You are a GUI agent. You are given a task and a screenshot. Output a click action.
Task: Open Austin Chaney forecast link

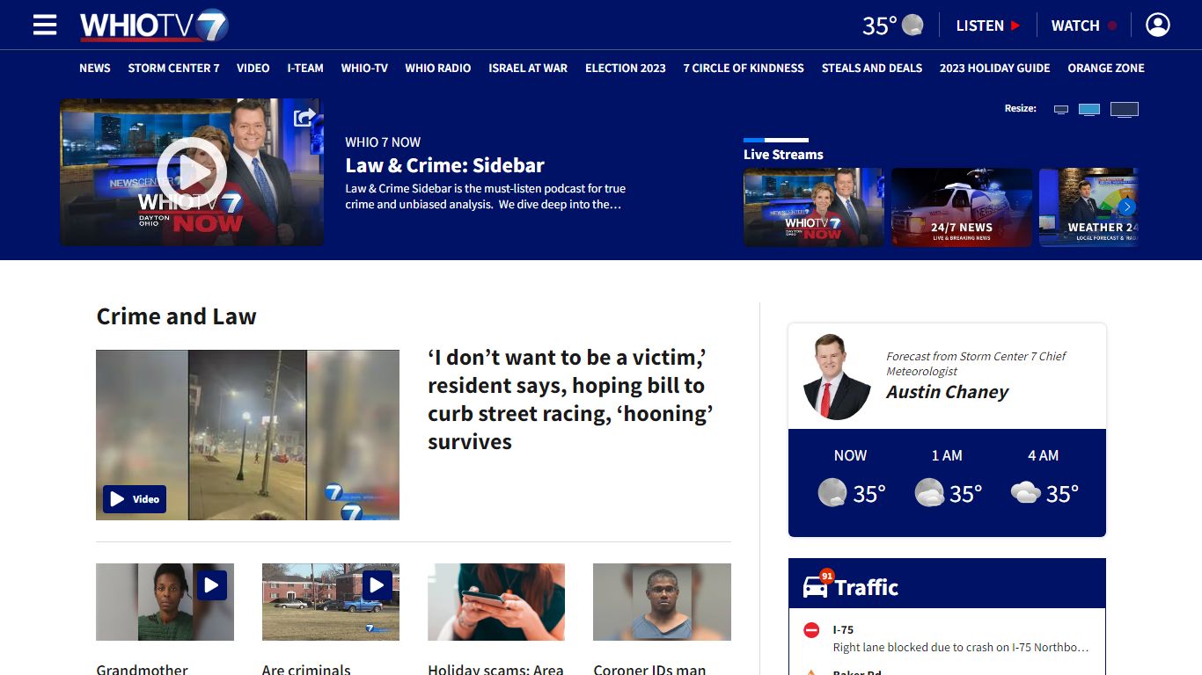click(x=947, y=392)
